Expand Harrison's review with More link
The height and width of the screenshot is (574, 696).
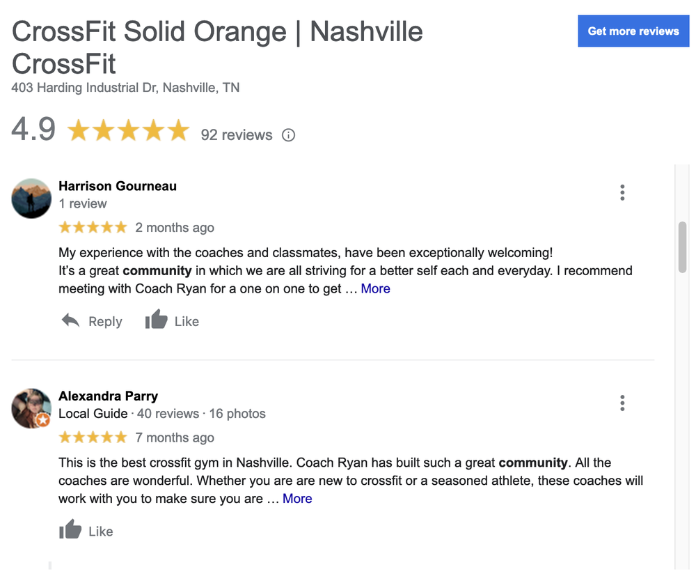(375, 288)
